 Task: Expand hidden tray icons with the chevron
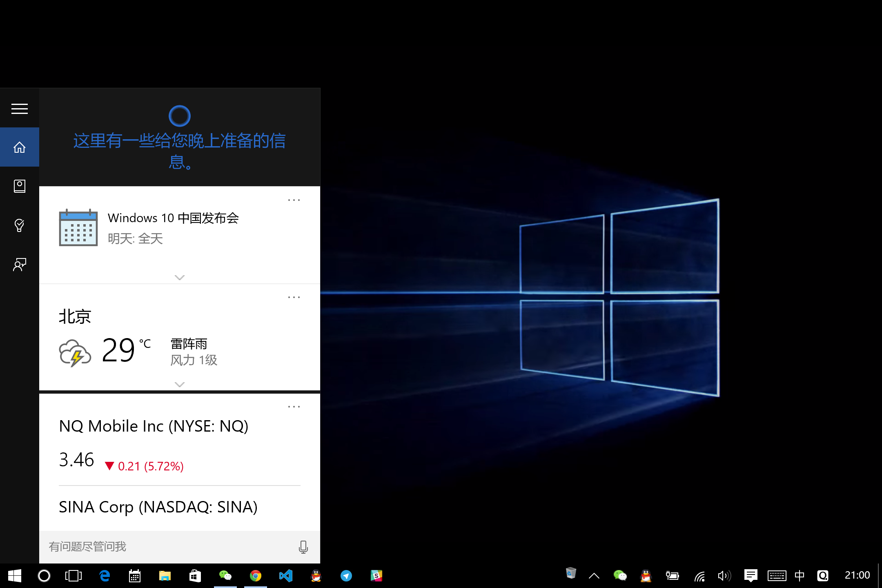pos(594,576)
